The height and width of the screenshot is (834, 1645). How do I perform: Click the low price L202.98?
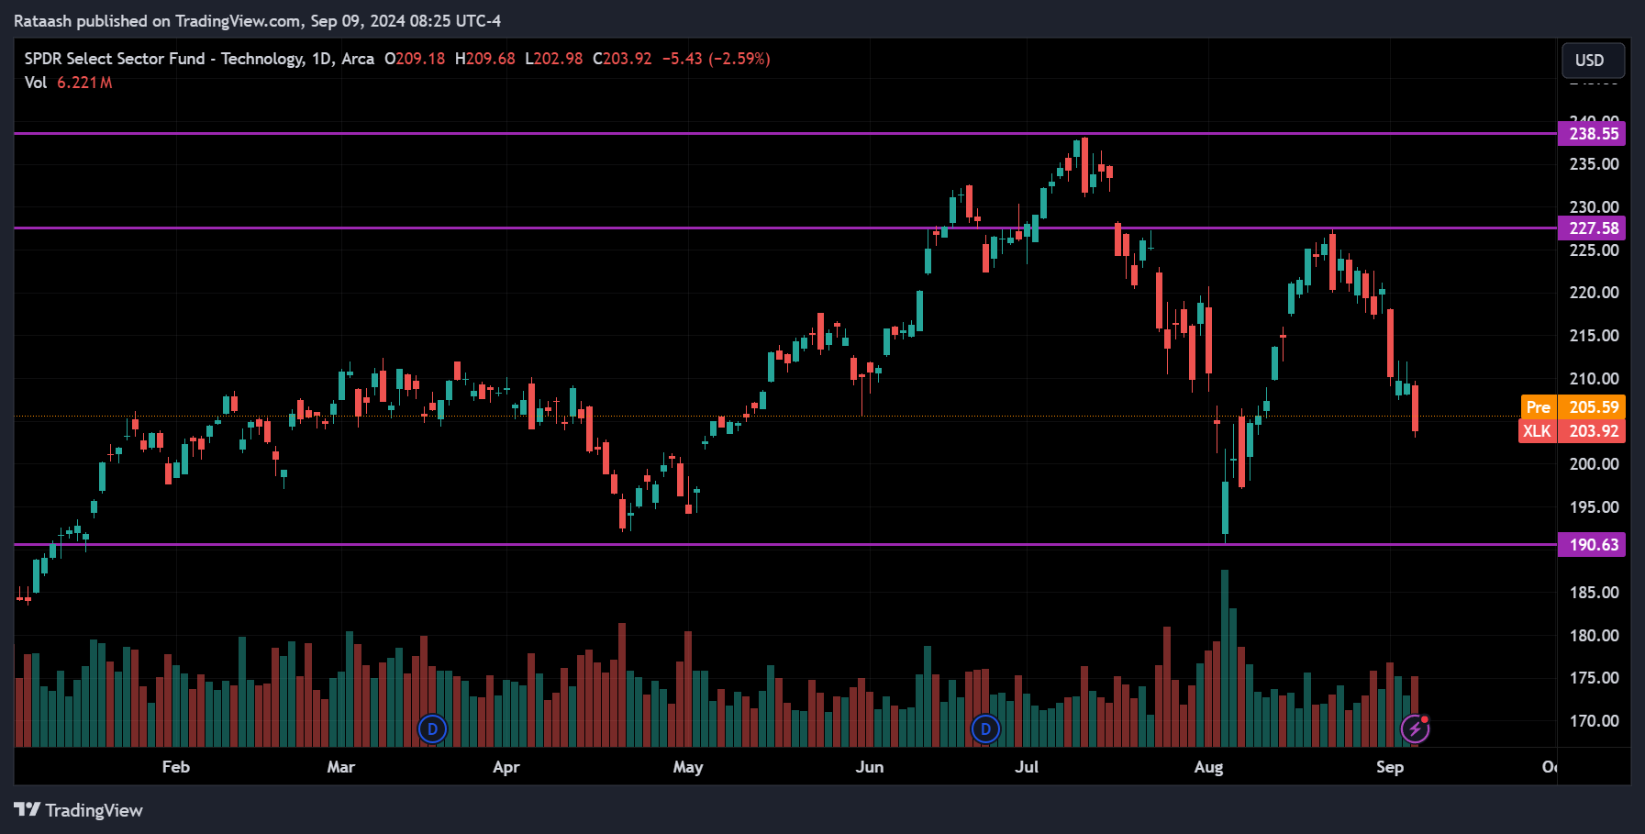[554, 59]
